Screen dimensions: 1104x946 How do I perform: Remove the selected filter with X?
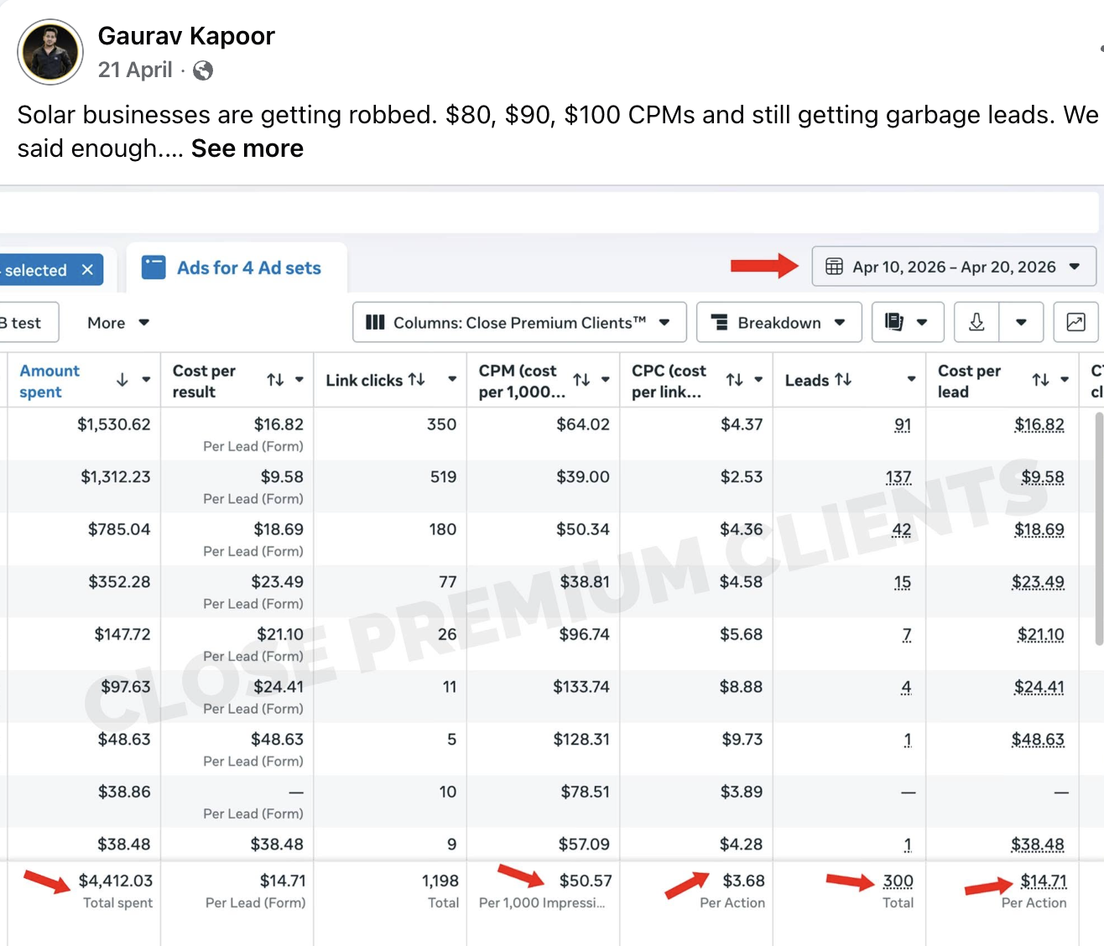click(x=87, y=270)
